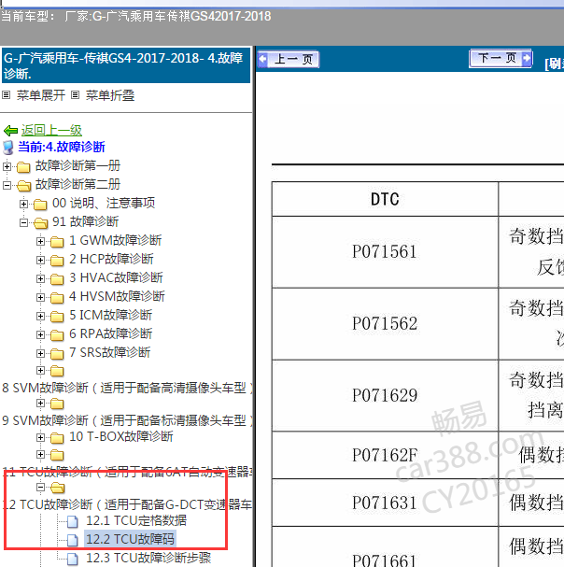Select 1 GWM故障诊断 tree label
Image resolution: width=564 pixels, height=567 pixels.
(116, 240)
